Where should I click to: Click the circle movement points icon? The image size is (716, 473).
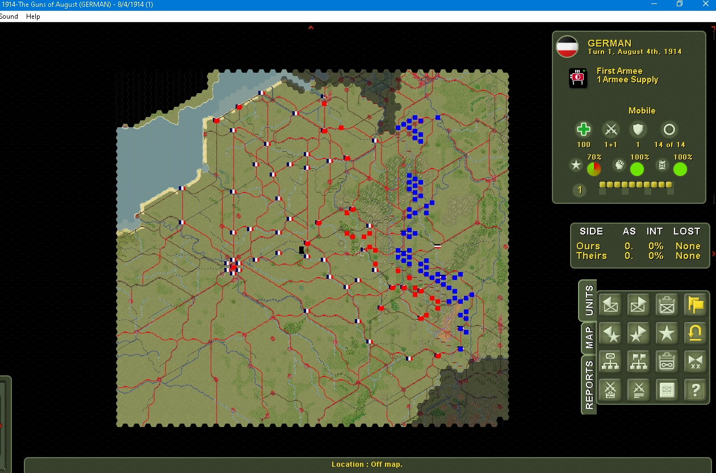(669, 129)
